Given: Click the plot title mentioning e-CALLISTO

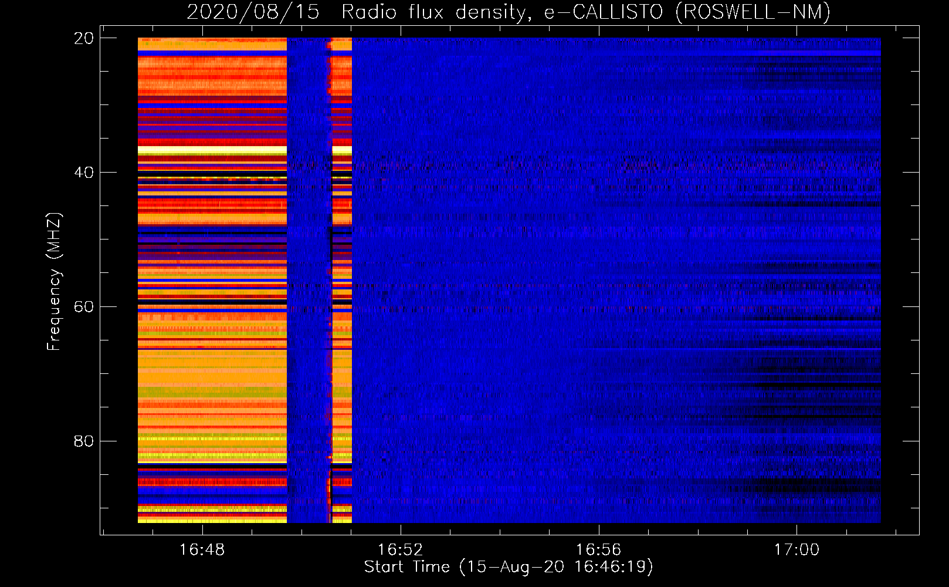Looking at the screenshot, I should point(509,12).
